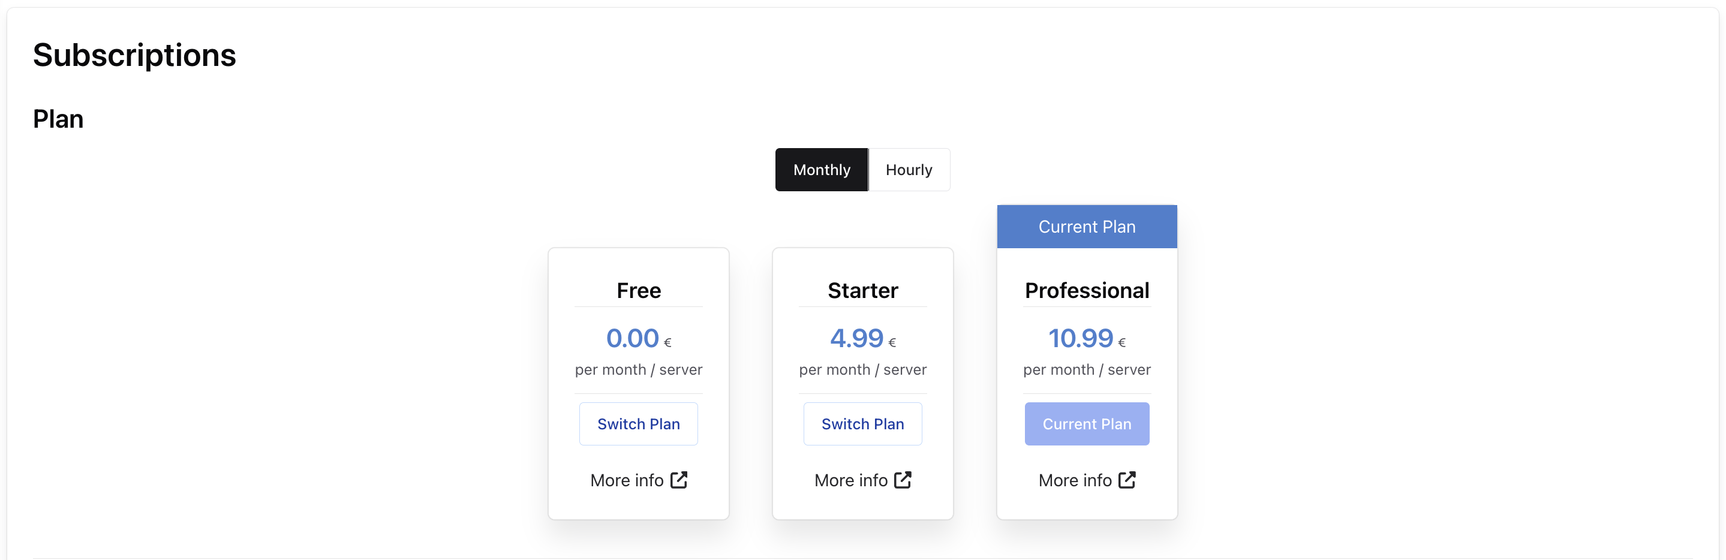Click the external-link icon beside Free plan's More info

679,480
